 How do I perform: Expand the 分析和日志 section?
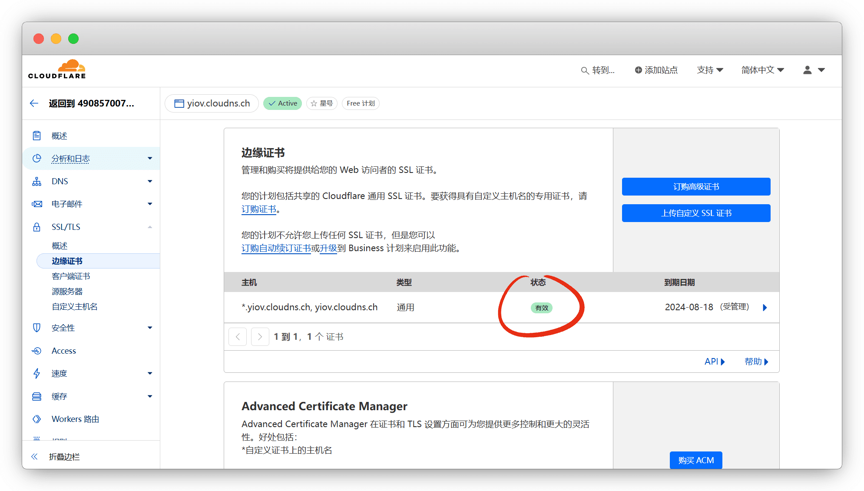(x=150, y=159)
